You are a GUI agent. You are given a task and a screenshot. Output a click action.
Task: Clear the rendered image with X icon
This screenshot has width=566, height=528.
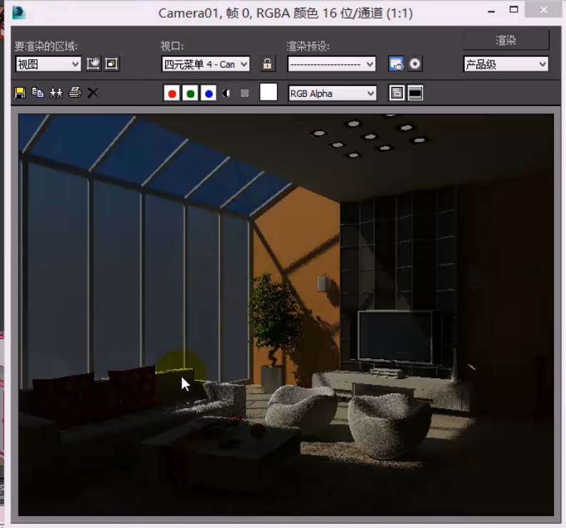(93, 93)
